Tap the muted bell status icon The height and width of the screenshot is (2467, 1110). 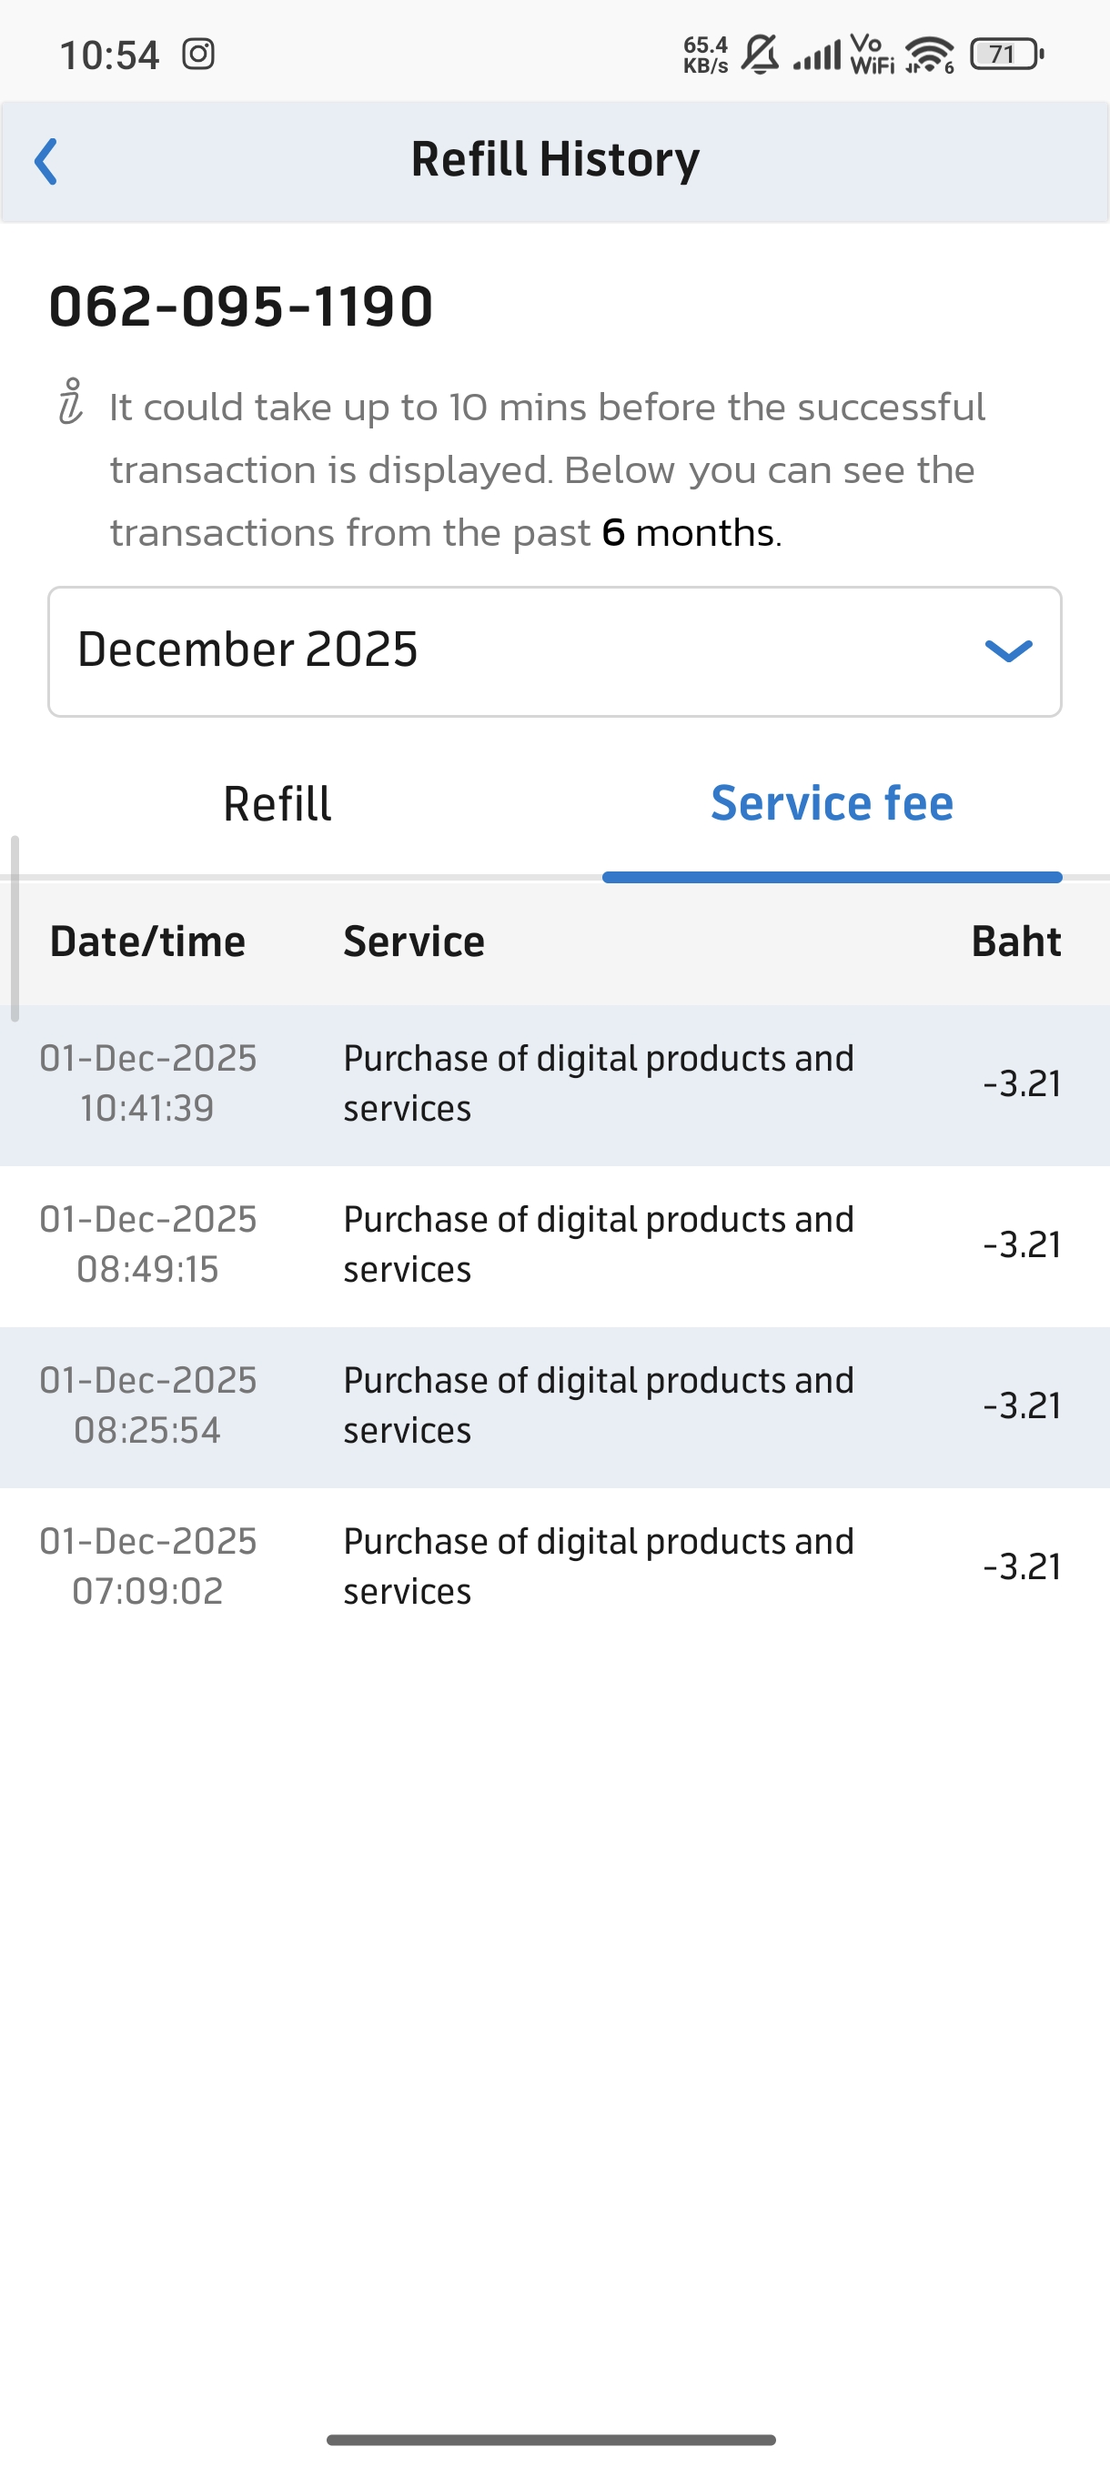tap(761, 55)
